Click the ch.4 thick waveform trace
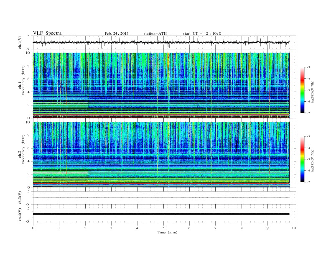The width and height of the screenshot is (331, 256). [x=161, y=214]
